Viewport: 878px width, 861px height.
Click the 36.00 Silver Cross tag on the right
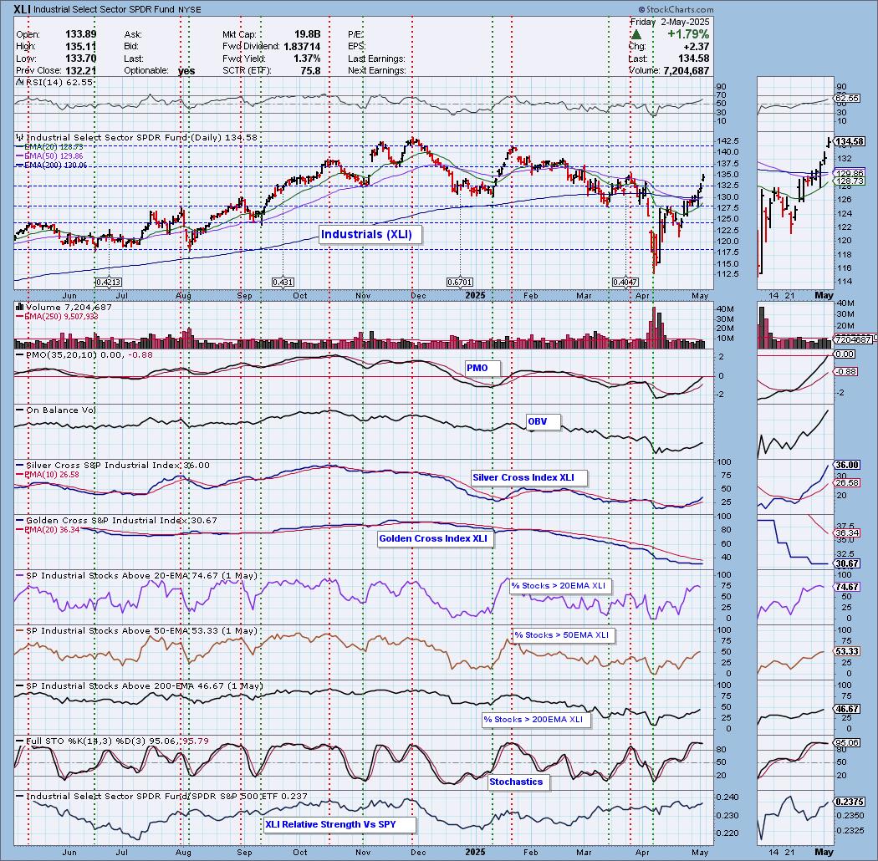point(847,465)
